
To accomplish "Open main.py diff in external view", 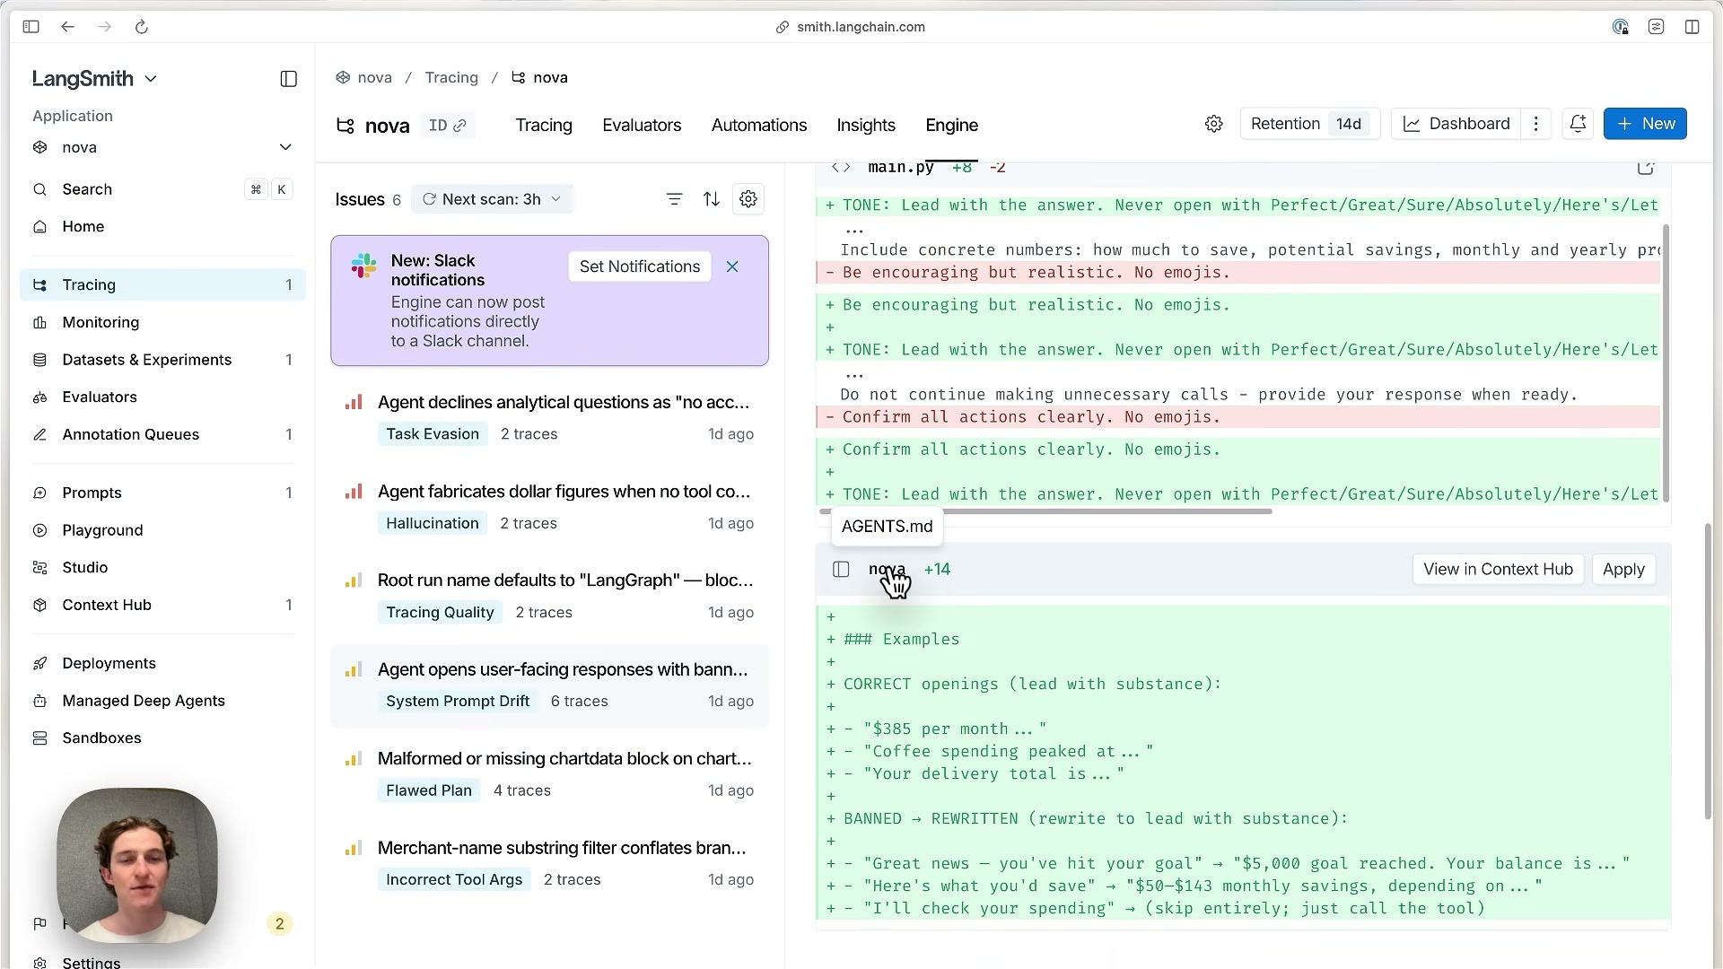I will pyautogui.click(x=1645, y=168).
